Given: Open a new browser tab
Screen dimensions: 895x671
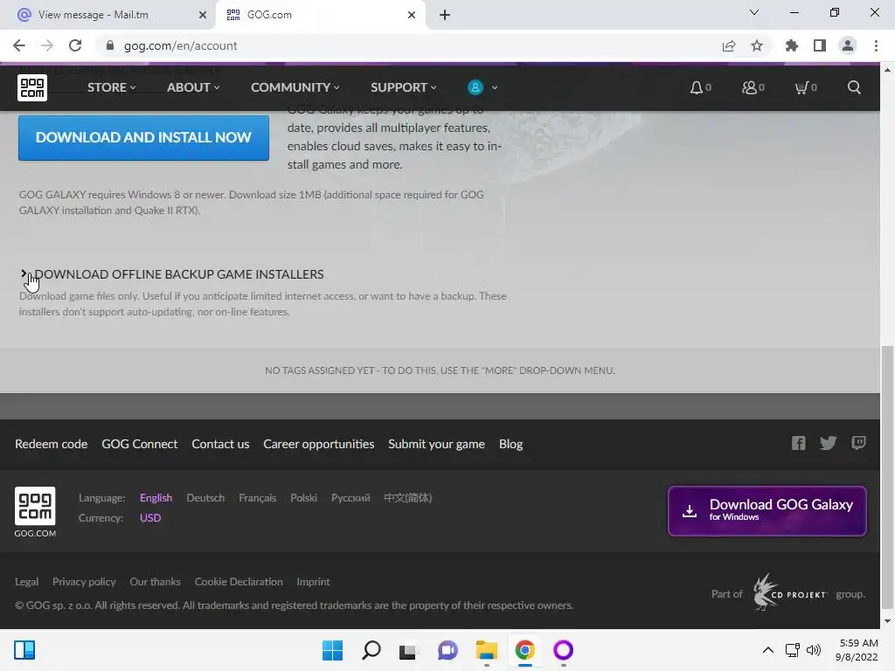Looking at the screenshot, I should tap(445, 15).
